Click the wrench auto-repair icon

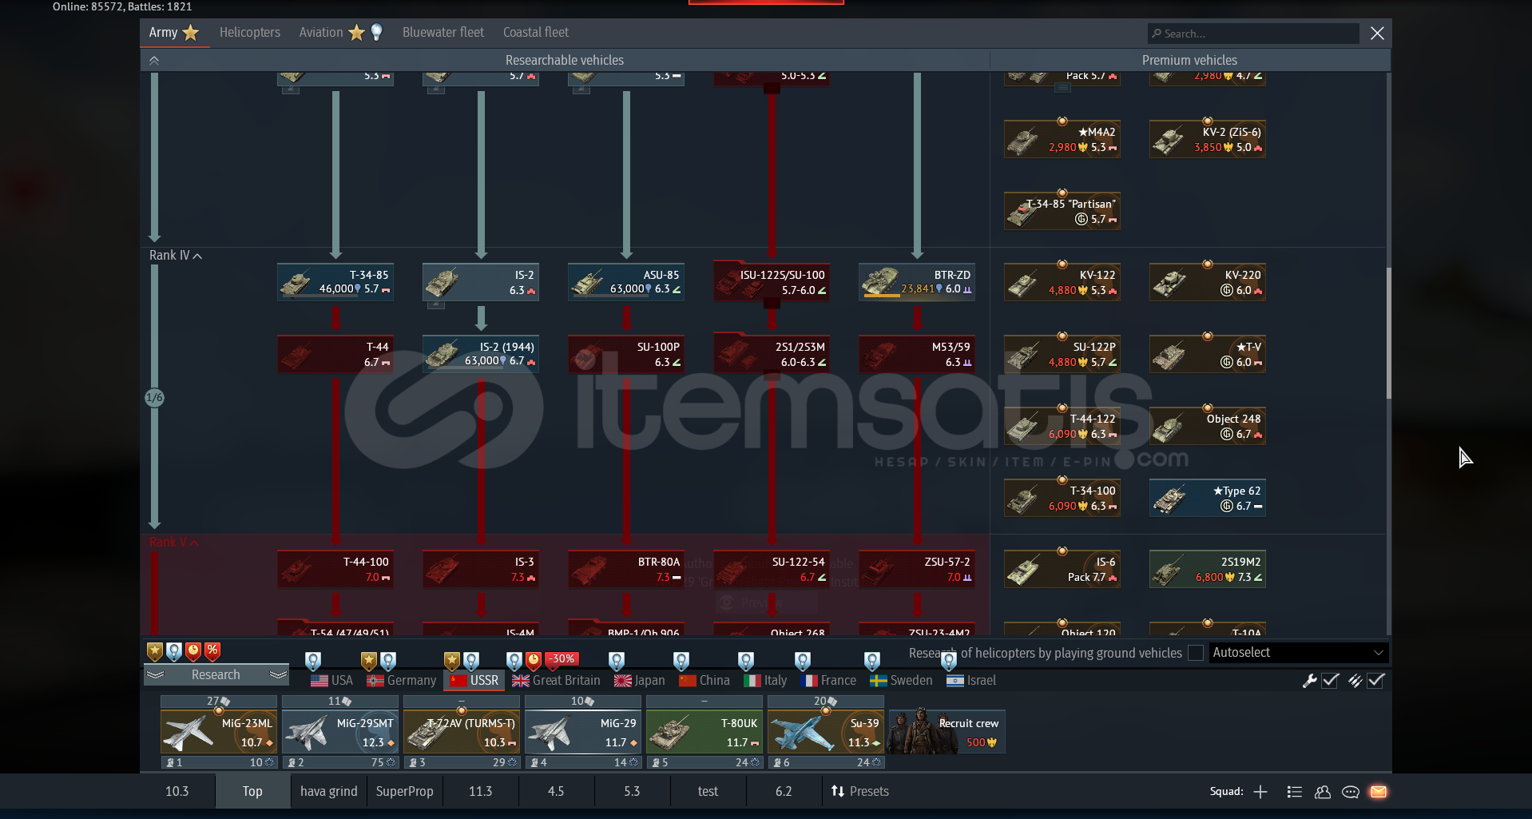[1309, 681]
